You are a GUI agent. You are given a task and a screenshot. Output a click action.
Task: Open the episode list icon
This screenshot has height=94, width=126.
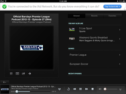pos(17,74)
